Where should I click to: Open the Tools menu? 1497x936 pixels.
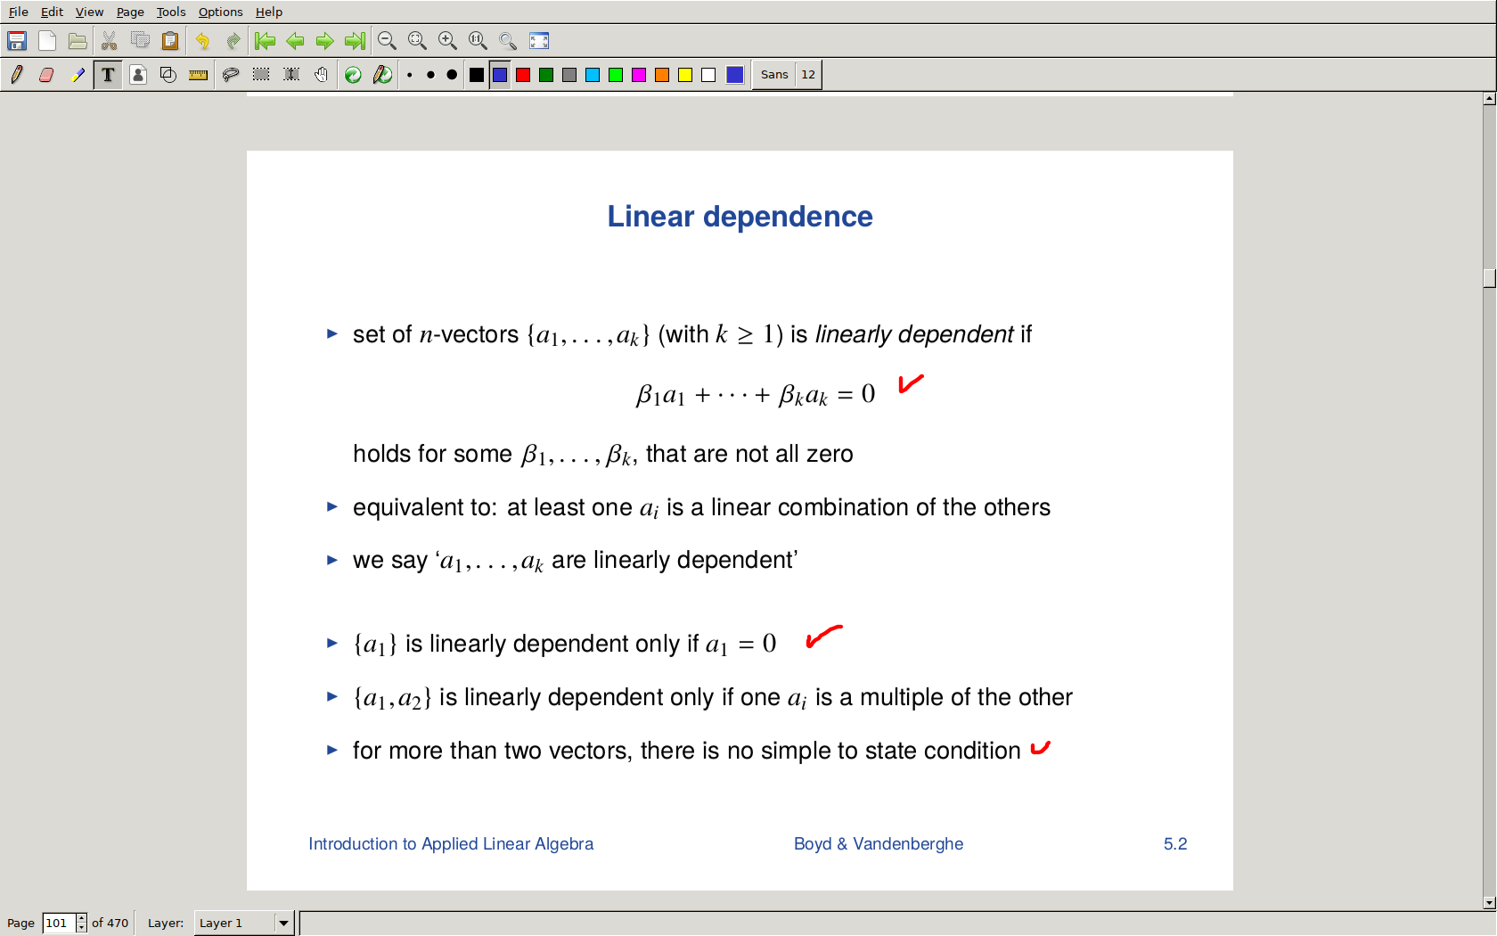(x=170, y=12)
